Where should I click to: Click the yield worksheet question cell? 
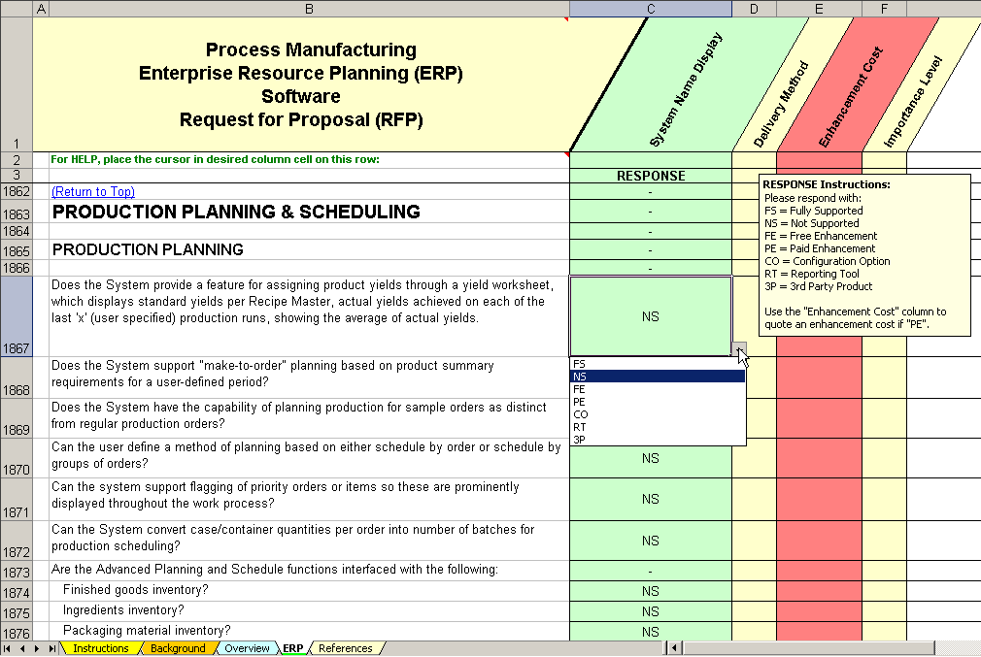tap(309, 316)
